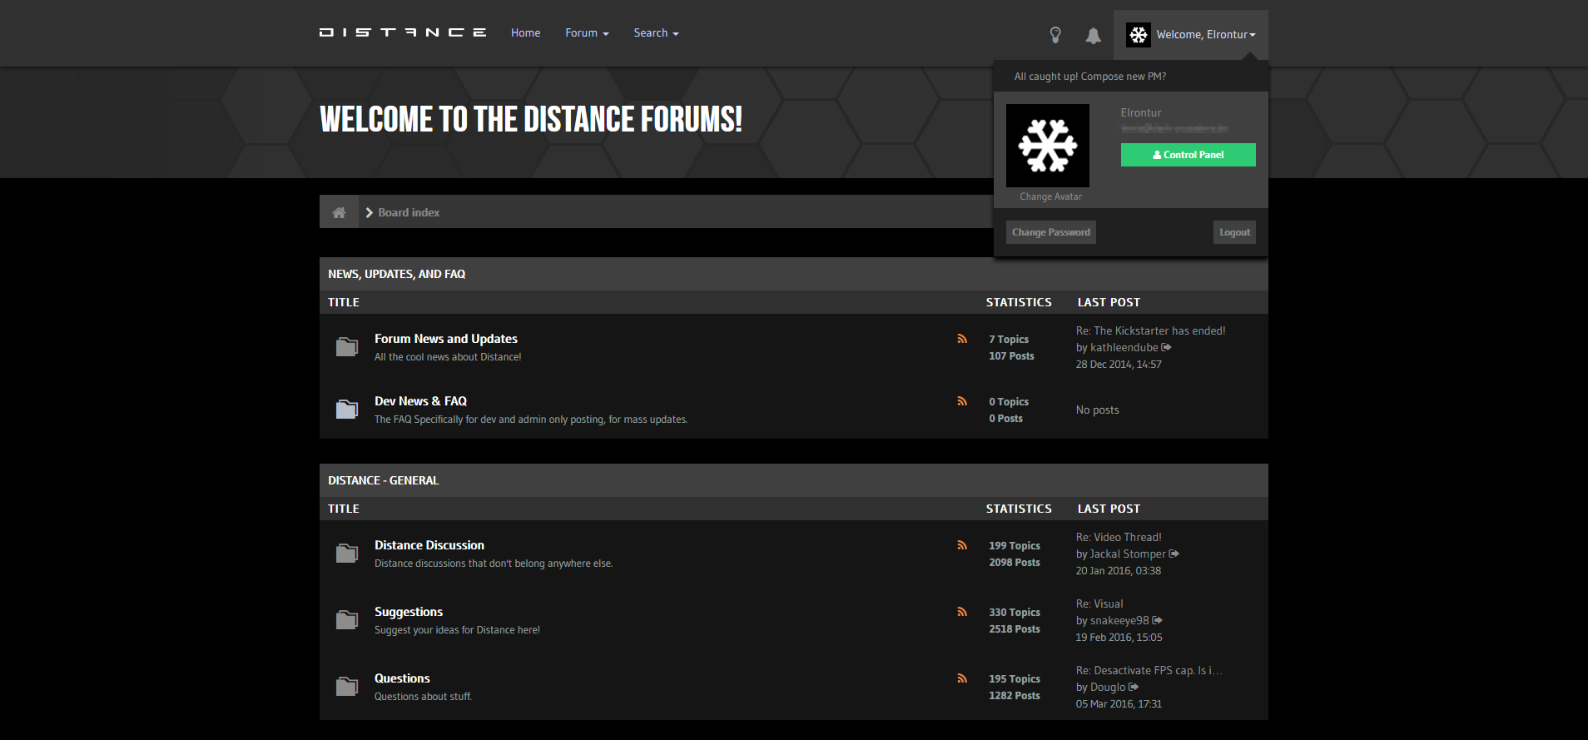
Task: Open last post Re: Visual
Action: tap(1099, 603)
